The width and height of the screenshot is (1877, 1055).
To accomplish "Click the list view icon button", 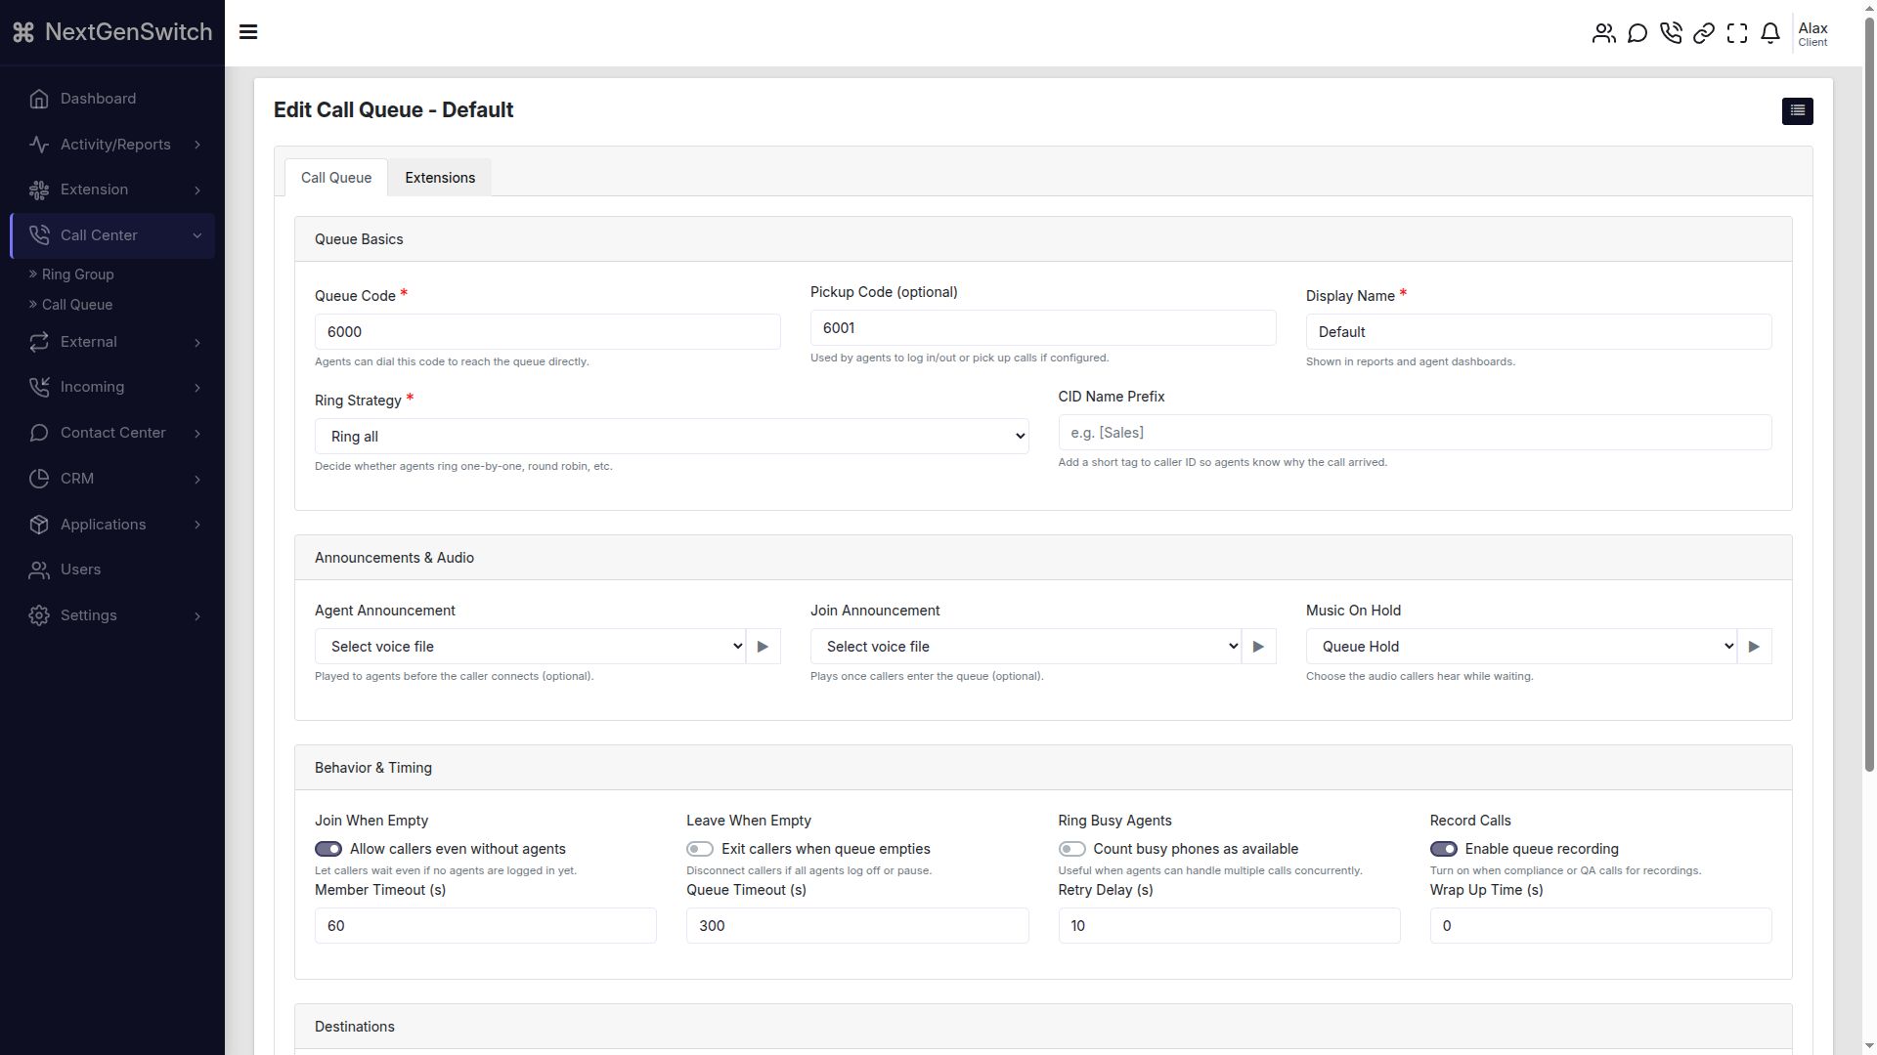I will (1797, 110).
